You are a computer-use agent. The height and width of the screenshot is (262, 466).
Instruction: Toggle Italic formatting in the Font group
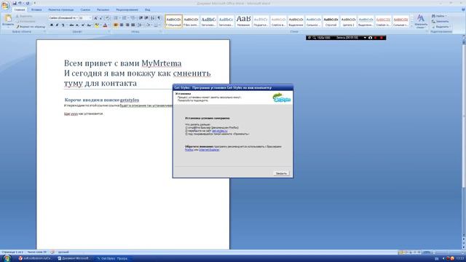[57, 25]
